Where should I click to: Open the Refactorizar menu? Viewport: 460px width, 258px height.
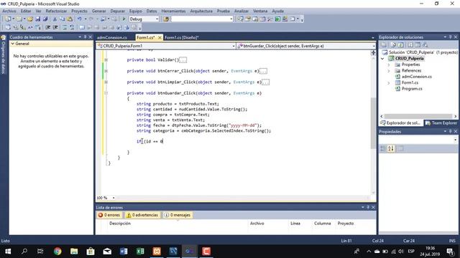56,11
